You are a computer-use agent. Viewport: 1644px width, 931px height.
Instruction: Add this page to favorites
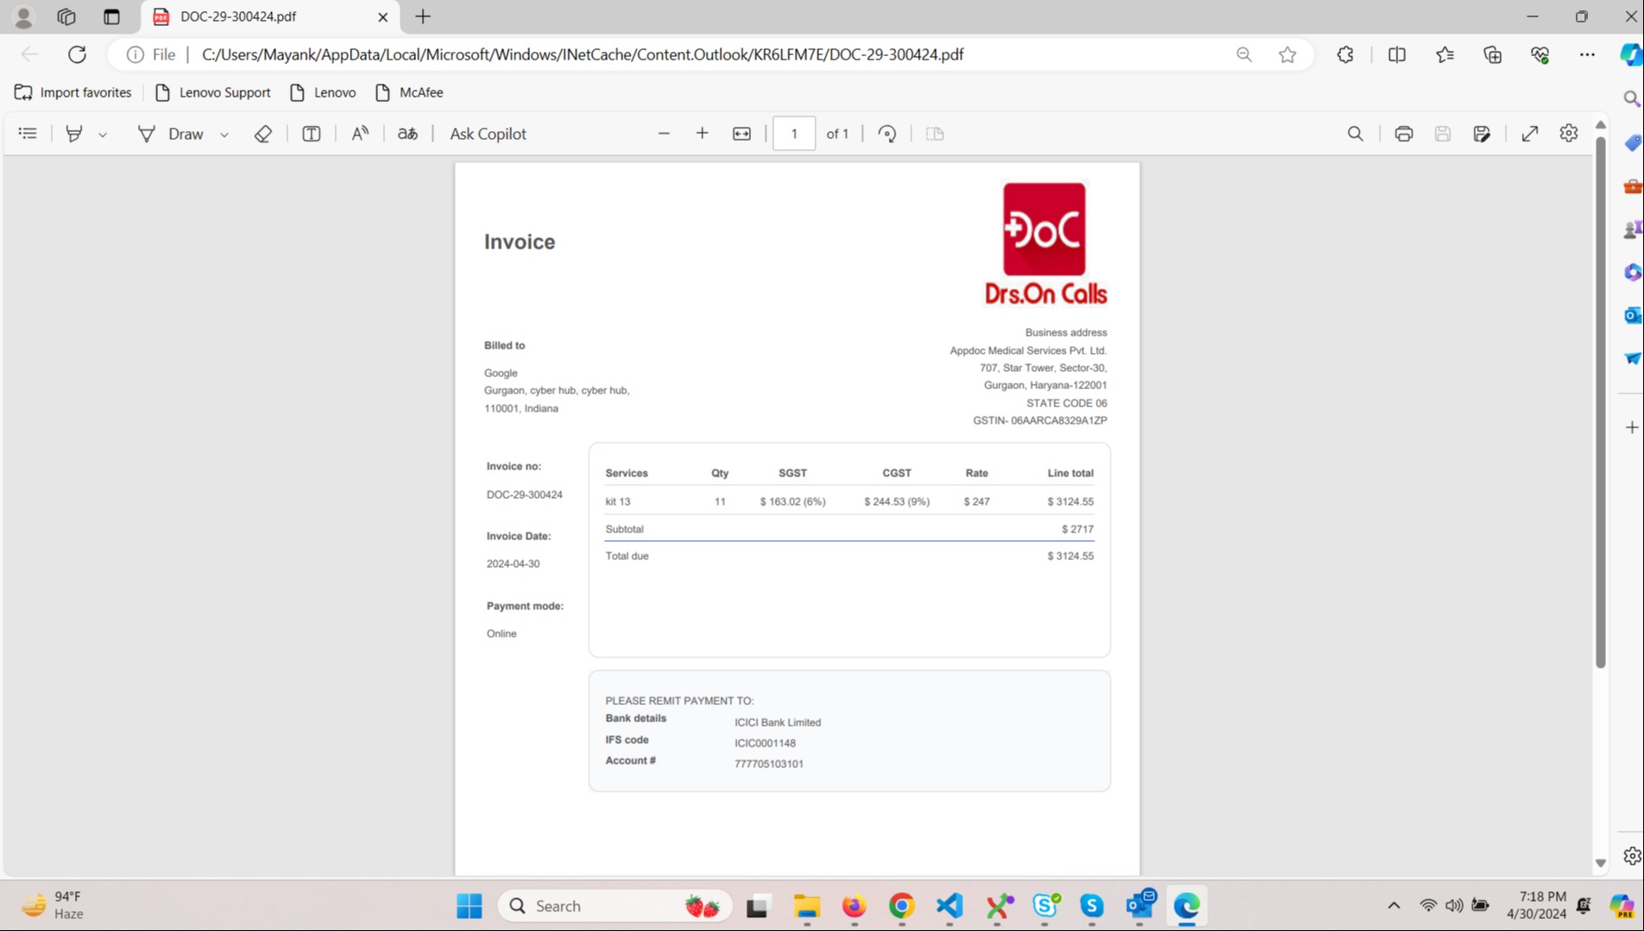tap(1288, 54)
